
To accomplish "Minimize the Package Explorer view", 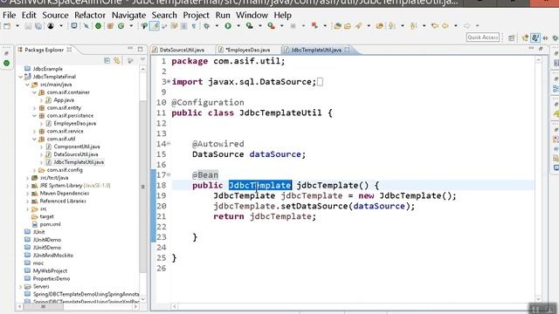I will (130, 49).
